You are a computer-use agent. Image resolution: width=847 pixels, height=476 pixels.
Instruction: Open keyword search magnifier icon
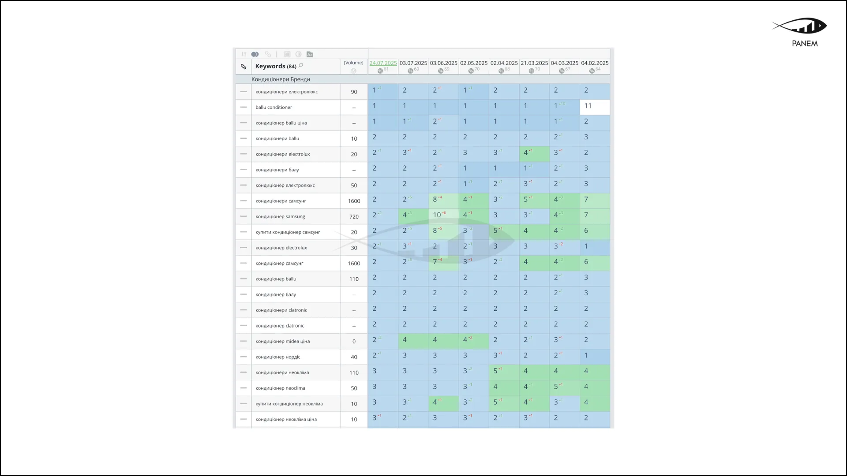pos(301,65)
